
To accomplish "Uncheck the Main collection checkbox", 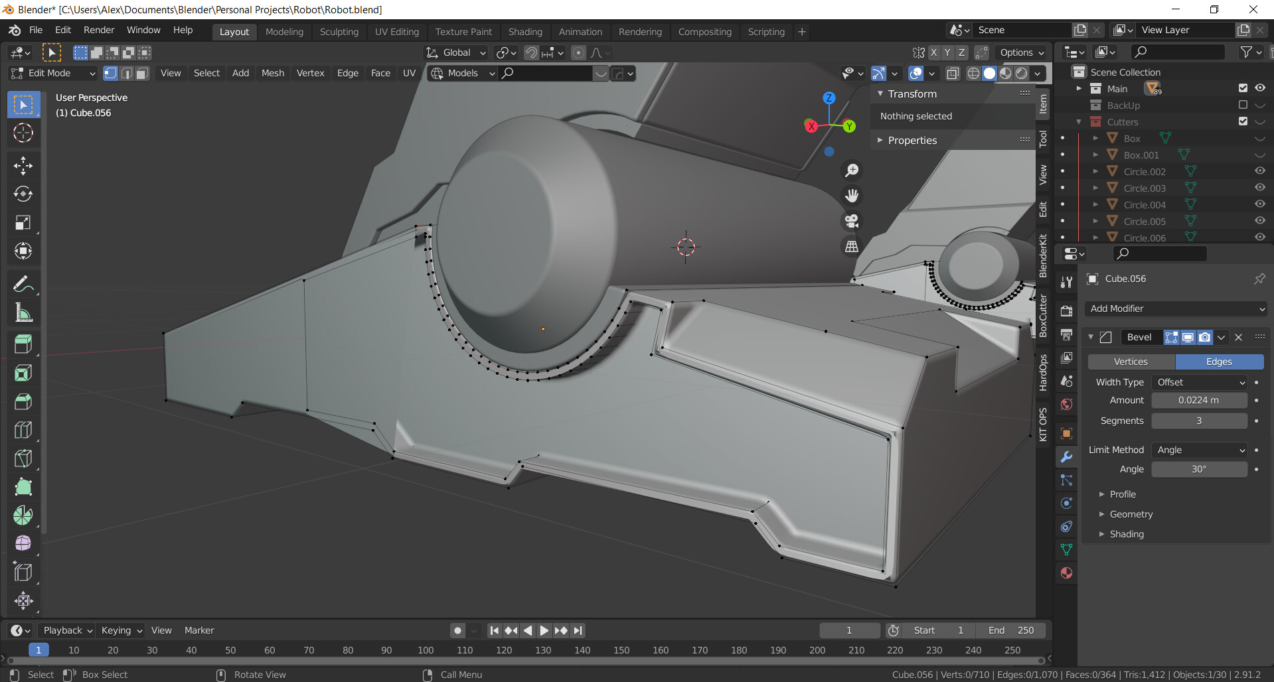I will [1243, 88].
